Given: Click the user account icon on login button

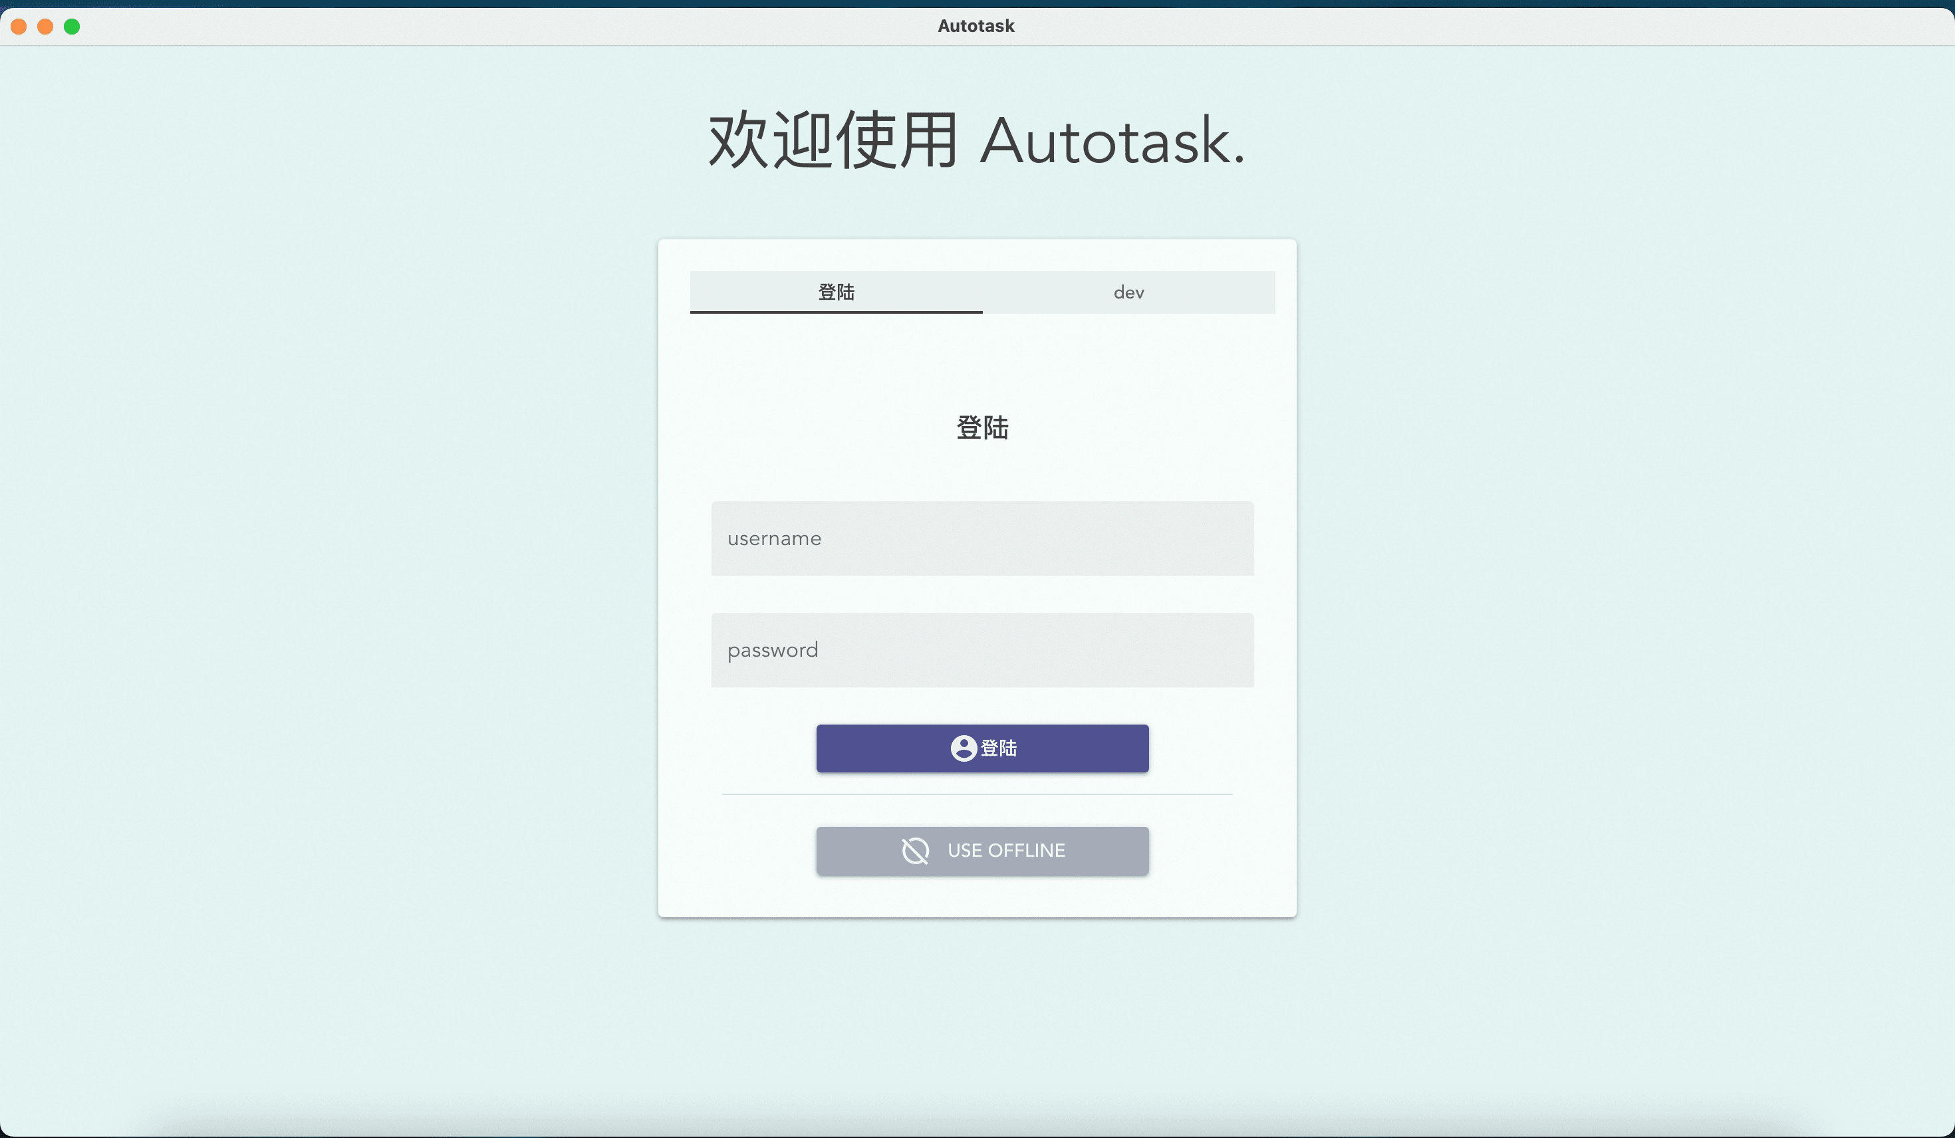Looking at the screenshot, I should (x=963, y=748).
